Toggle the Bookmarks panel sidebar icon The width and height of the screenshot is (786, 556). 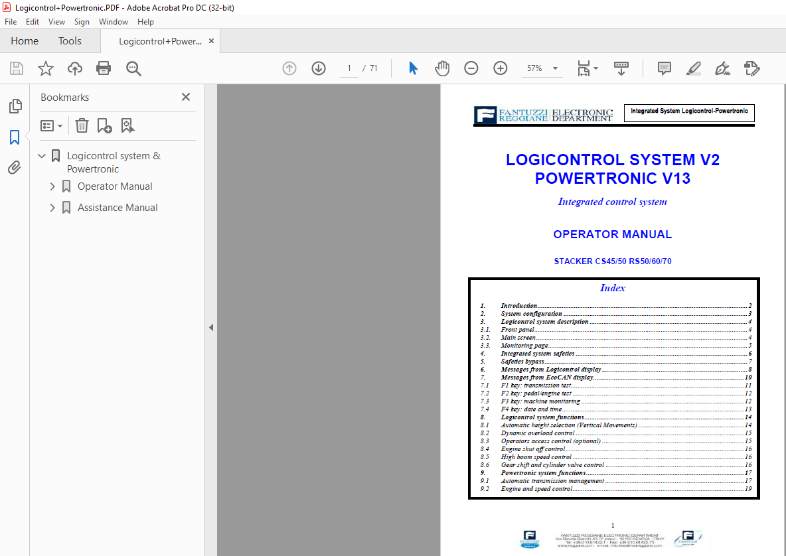coord(15,137)
